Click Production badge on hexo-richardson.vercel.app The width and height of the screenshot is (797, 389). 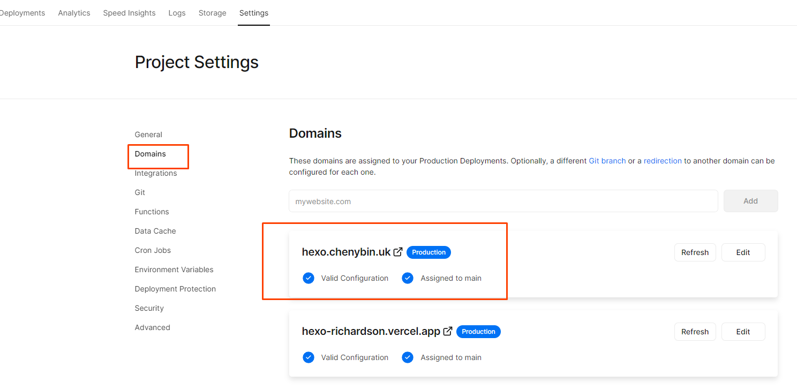click(478, 332)
